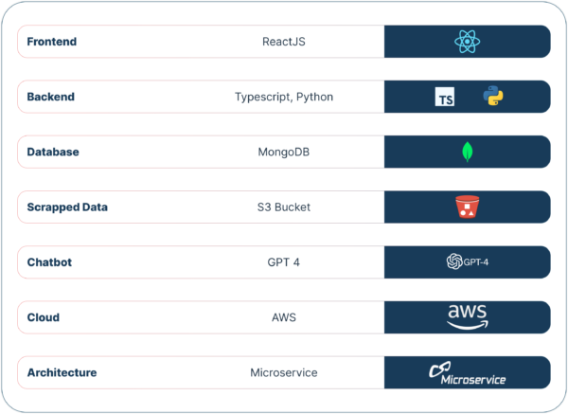Click the "Typescript, Python" text
568x414 pixels.
click(283, 97)
